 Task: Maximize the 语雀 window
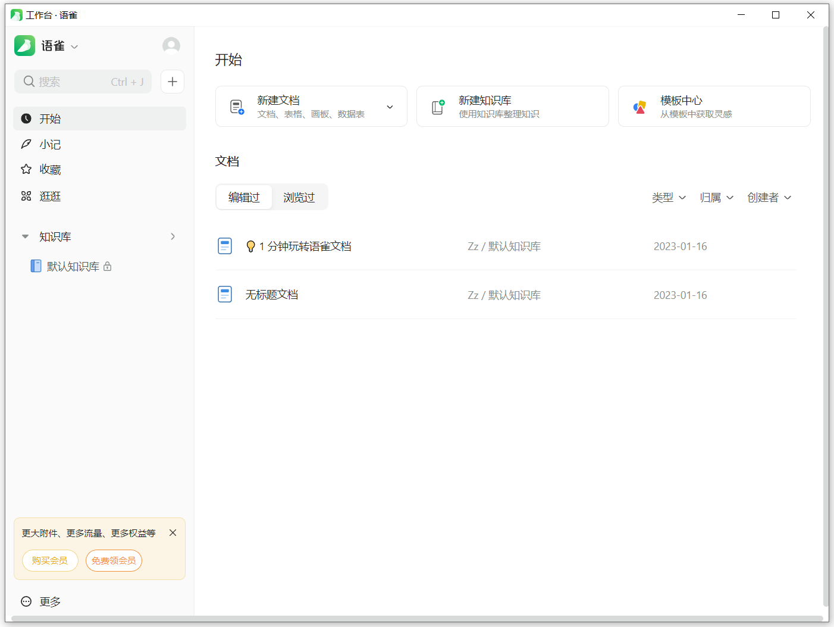pyautogui.click(x=776, y=15)
